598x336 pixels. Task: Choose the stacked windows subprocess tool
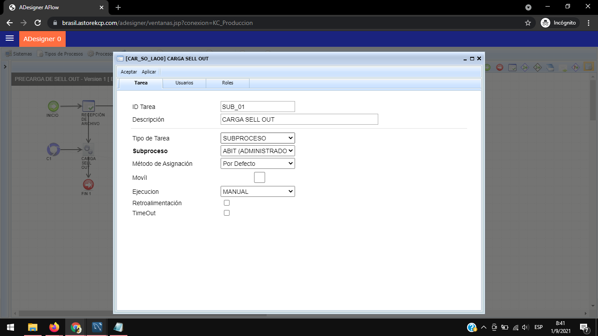pos(550,67)
